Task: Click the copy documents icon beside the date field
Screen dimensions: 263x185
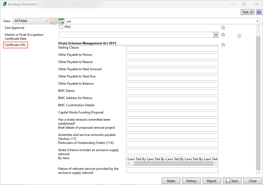Action: click(239, 36)
